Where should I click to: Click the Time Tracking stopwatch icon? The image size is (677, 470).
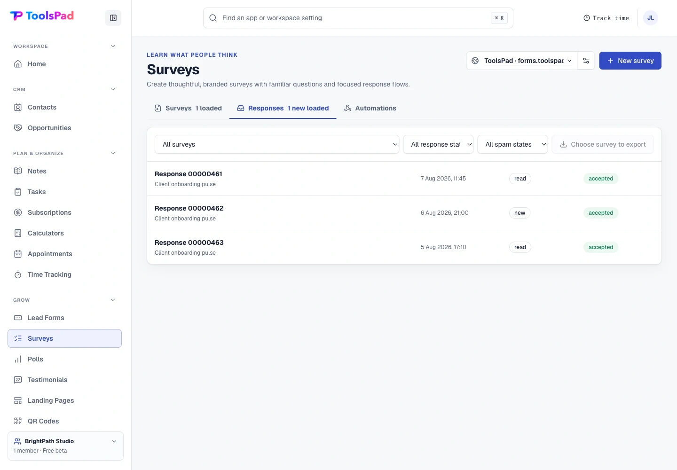coord(18,274)
